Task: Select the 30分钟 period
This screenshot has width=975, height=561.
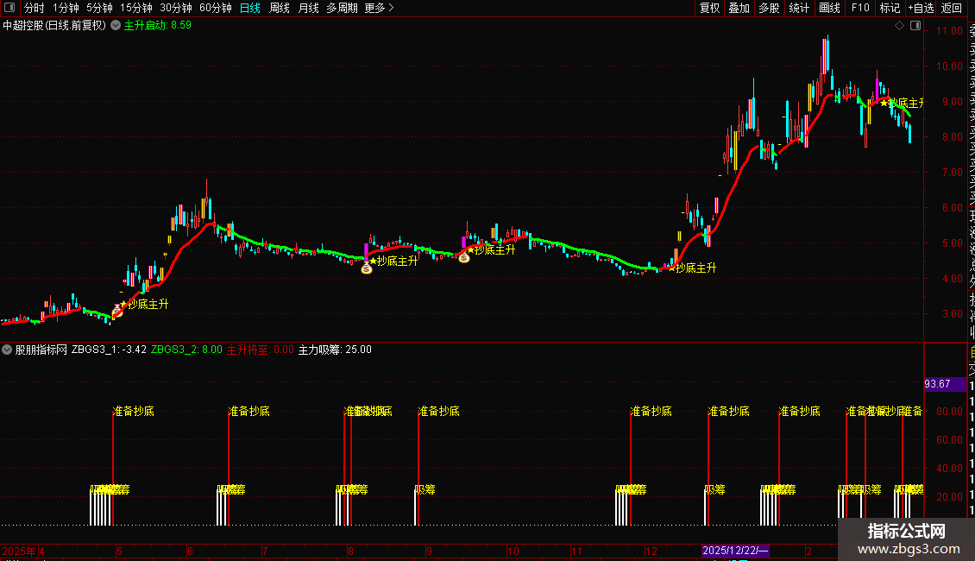Action: (x=176, y=8)
